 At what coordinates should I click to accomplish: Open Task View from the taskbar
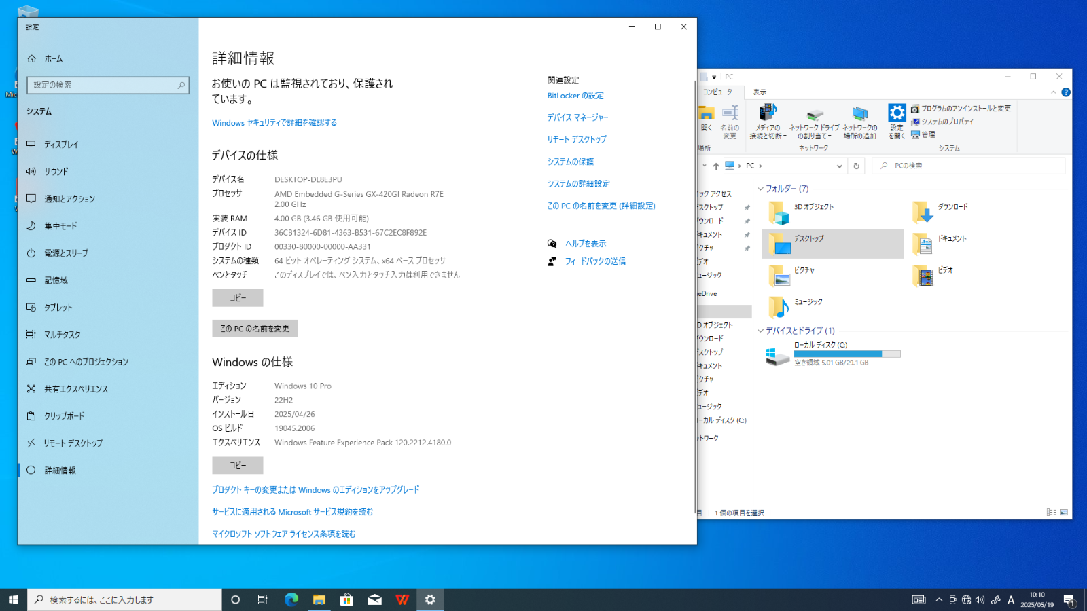(x=263, y=599)
